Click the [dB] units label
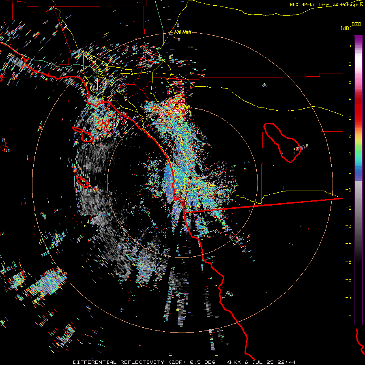 point(346,28)
